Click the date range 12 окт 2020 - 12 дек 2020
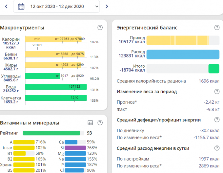This screenshot has height=173, width=223. point(57,7)
